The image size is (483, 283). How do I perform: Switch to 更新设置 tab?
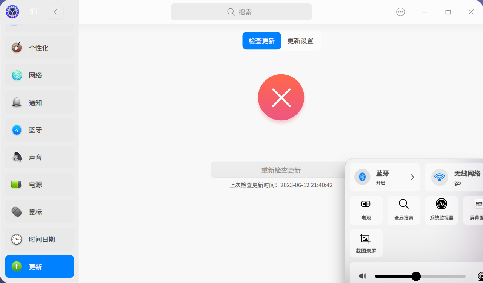click(300, 41)
